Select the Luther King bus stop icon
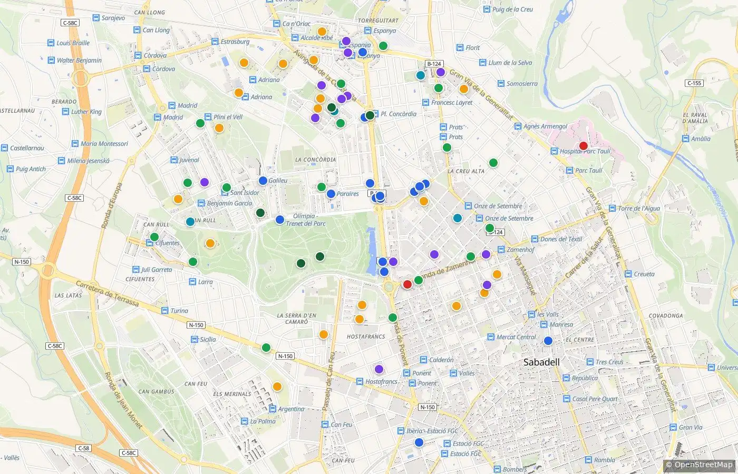This screenshot has height=474, width=738. [66, 112]
